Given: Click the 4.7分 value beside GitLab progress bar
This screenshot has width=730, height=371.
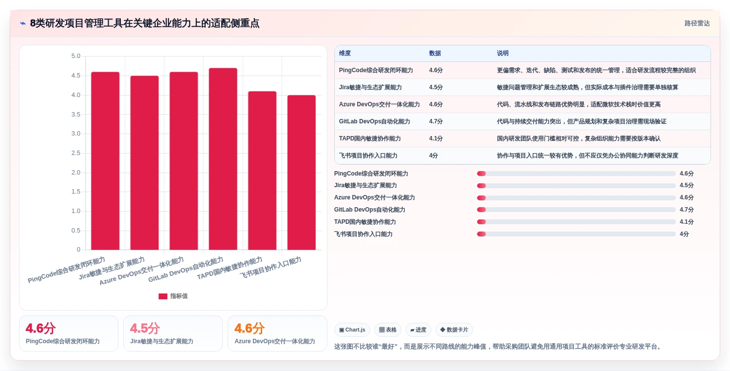Looking at the screenshot, I should pos(687,210).
